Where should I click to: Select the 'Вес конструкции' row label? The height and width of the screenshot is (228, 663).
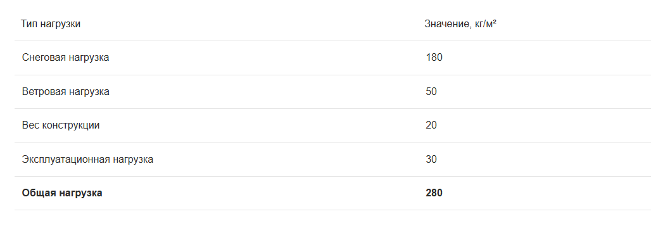tap(61, 125)
